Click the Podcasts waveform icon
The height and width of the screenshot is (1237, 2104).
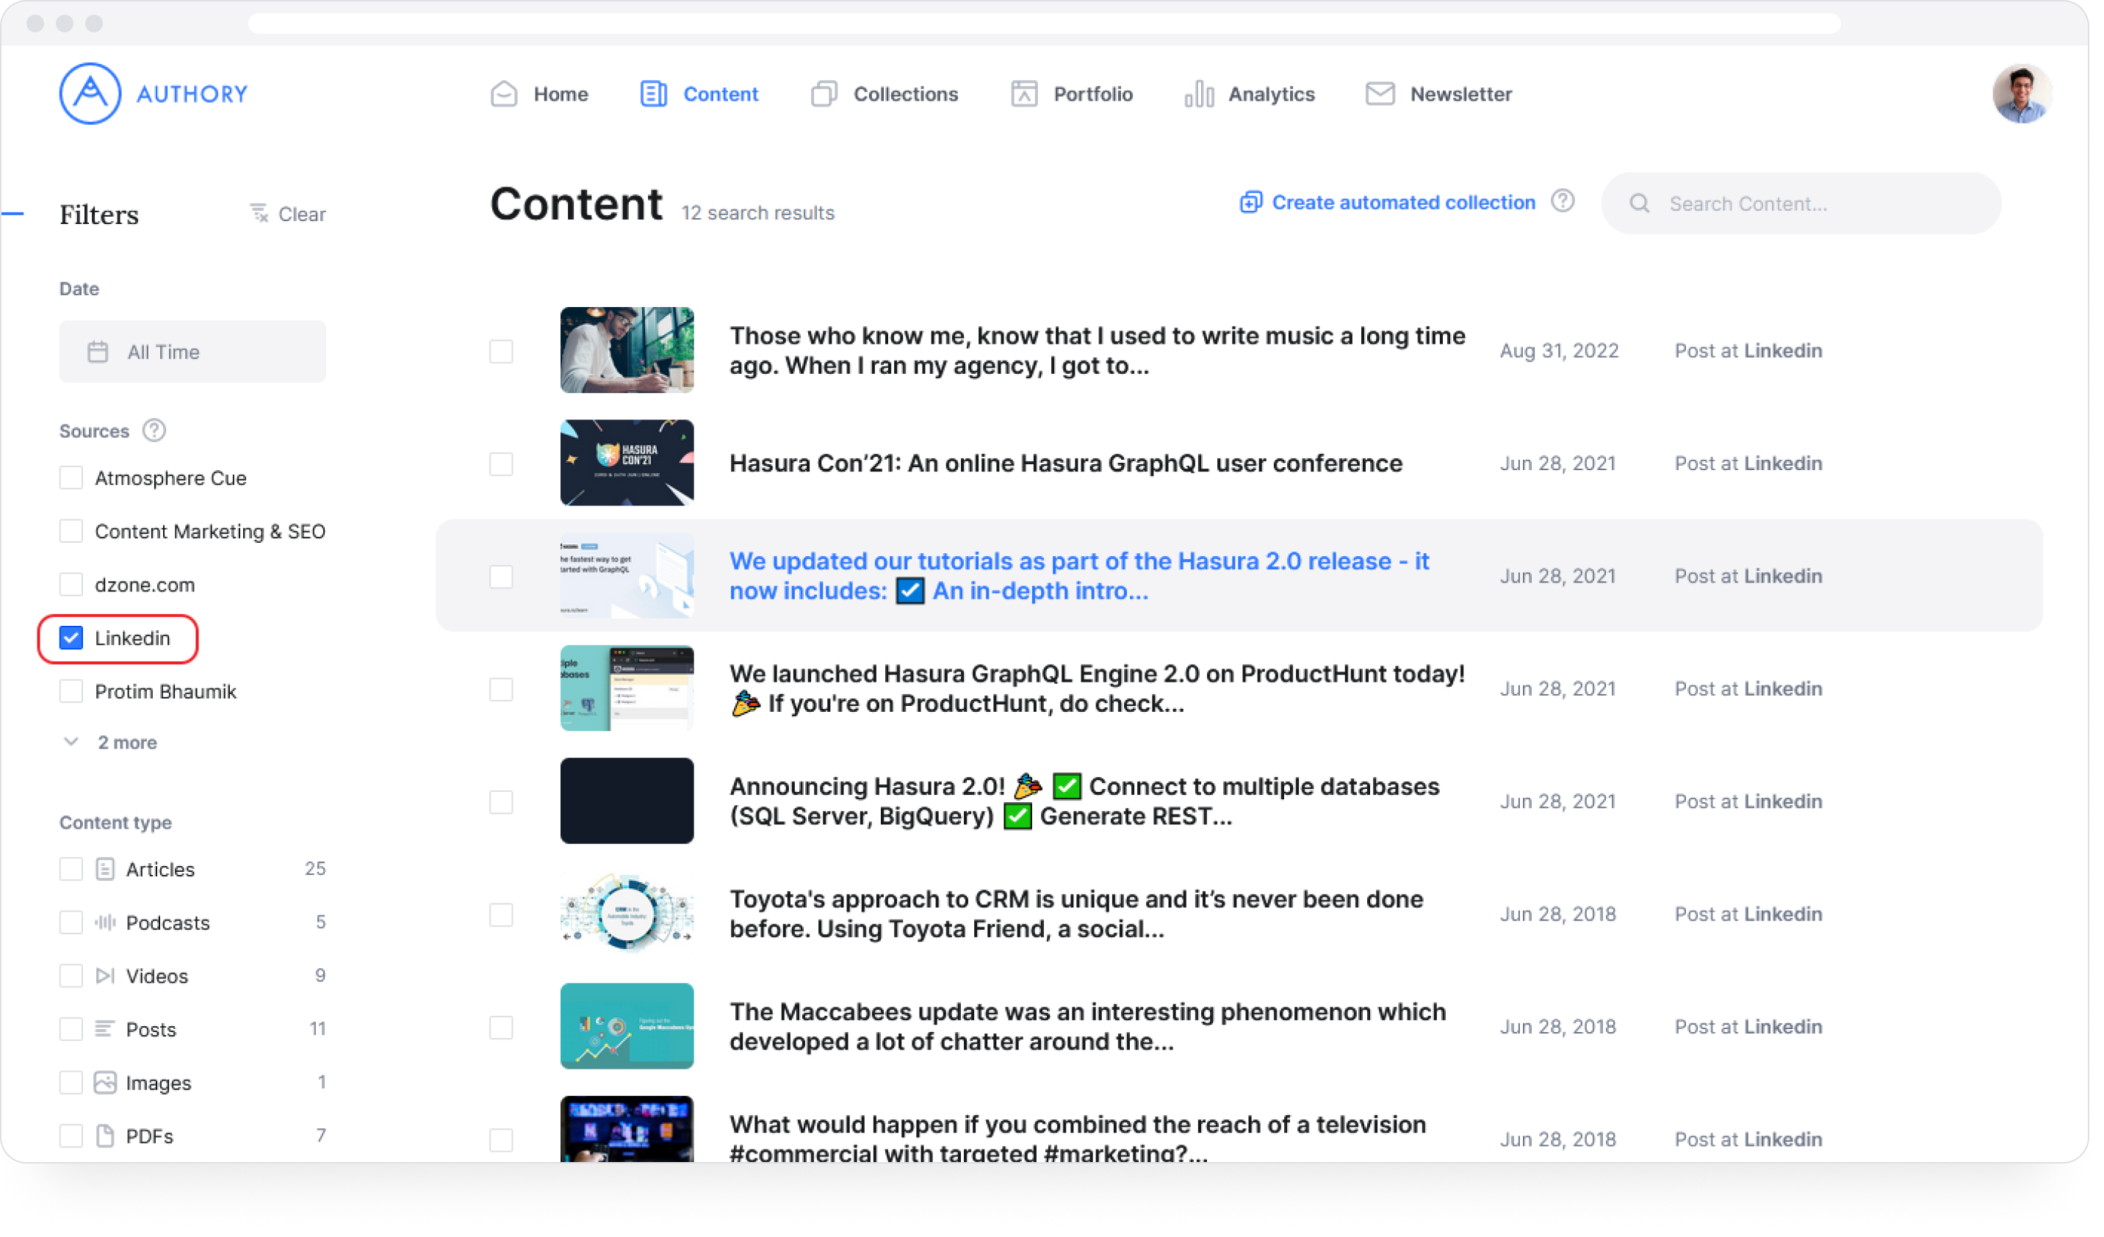pos(105,923)
